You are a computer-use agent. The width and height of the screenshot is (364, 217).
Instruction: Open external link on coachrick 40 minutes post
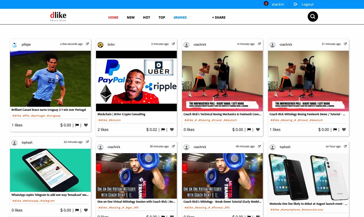pos(259,146)
